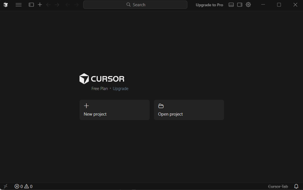Click the plus icon in the title bar

(x=40, y=5)
